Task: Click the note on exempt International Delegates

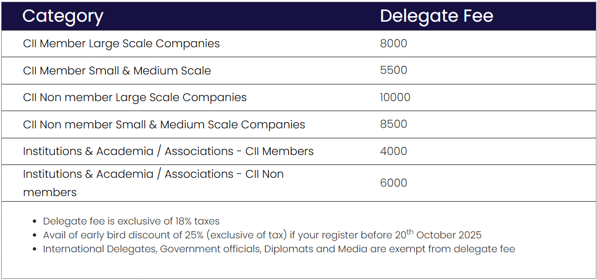Action: [278, 249]
